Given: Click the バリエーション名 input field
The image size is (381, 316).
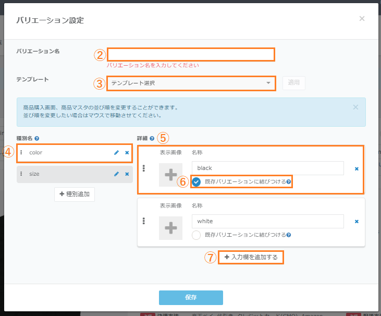Looking at the screenshot, I should coord(191,54).
